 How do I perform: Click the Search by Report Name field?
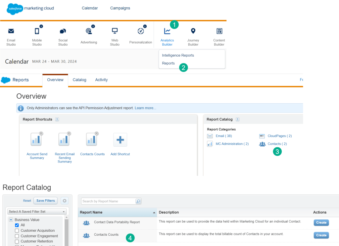click(108, 201)
